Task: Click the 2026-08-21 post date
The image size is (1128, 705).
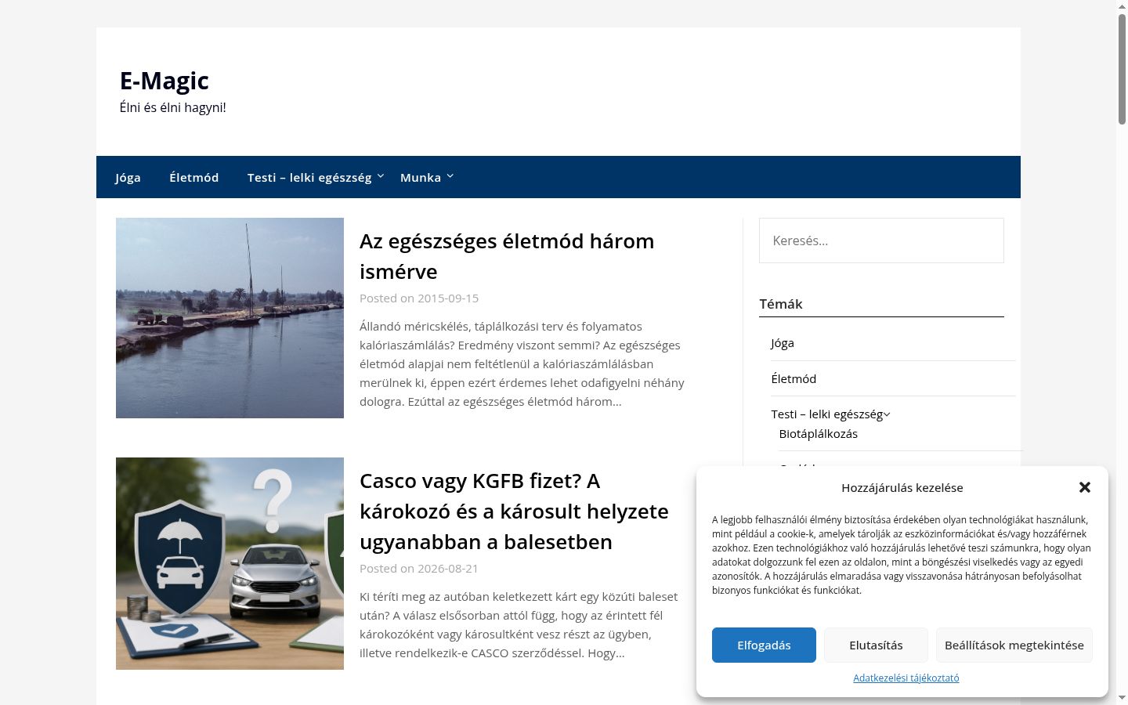Action: coord(448,569)
